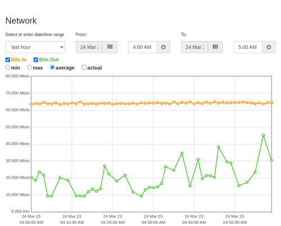This screenshot has width=281, height=226.
Task: Click the 60.000 Mbits axis label
Action: click(x=17, y=110)
